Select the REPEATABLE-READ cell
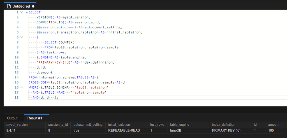This screenshot has height=138, width=287. tap(126, 130)
